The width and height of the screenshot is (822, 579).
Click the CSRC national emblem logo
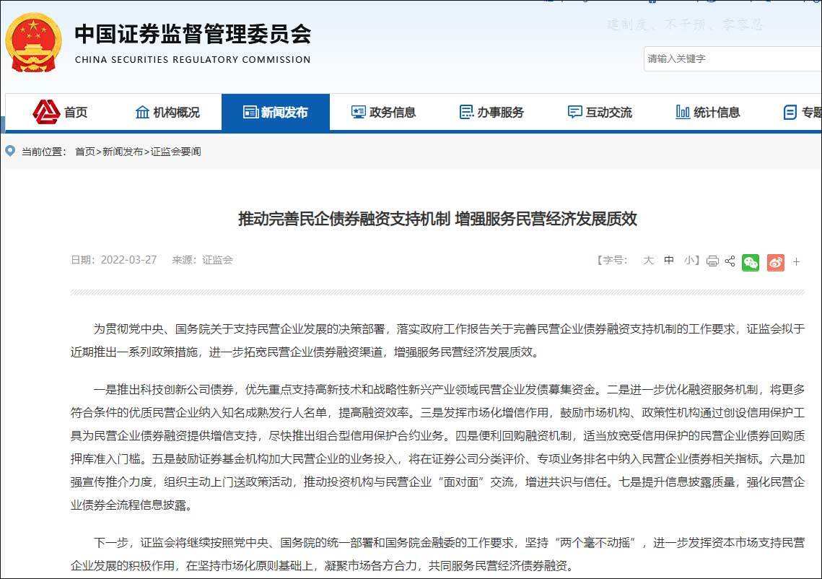click(x=33, y=43)
